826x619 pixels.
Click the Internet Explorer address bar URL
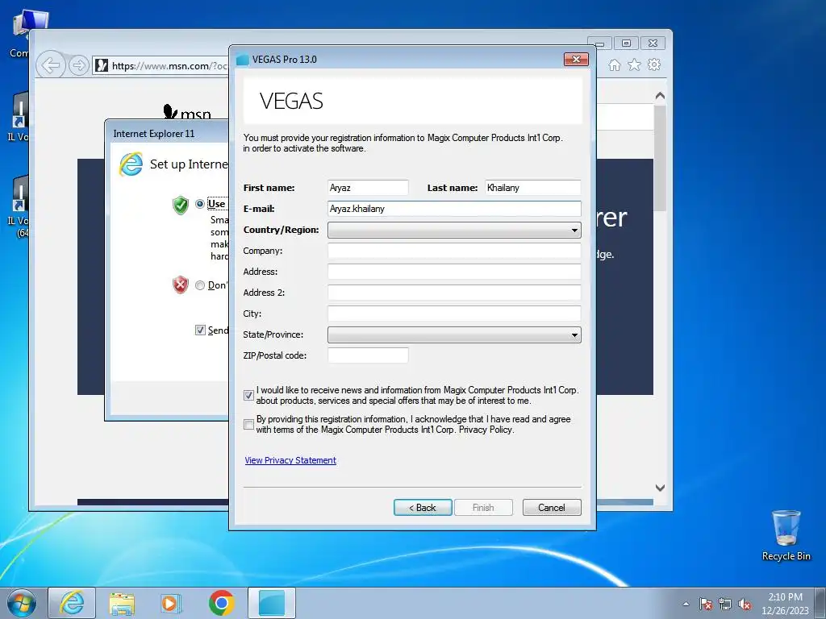pyautogui.click(x=169, y=66)
